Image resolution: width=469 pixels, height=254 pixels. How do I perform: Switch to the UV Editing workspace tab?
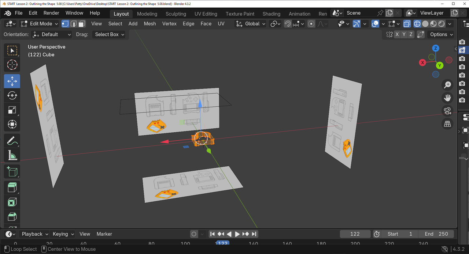coord(206,14)
